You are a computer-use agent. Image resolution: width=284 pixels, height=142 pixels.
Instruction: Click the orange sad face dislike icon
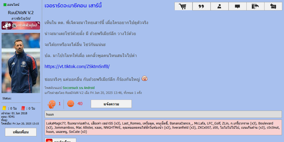71,104
